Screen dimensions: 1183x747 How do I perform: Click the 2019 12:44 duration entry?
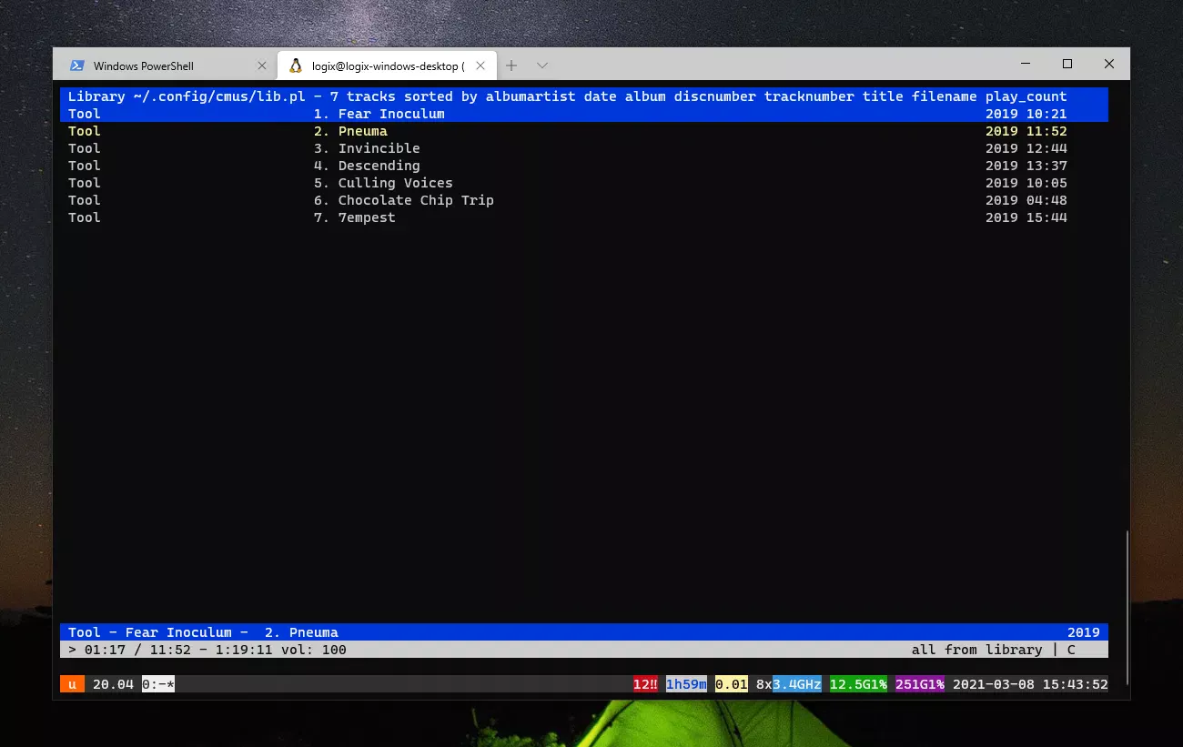coord(1026,148)
